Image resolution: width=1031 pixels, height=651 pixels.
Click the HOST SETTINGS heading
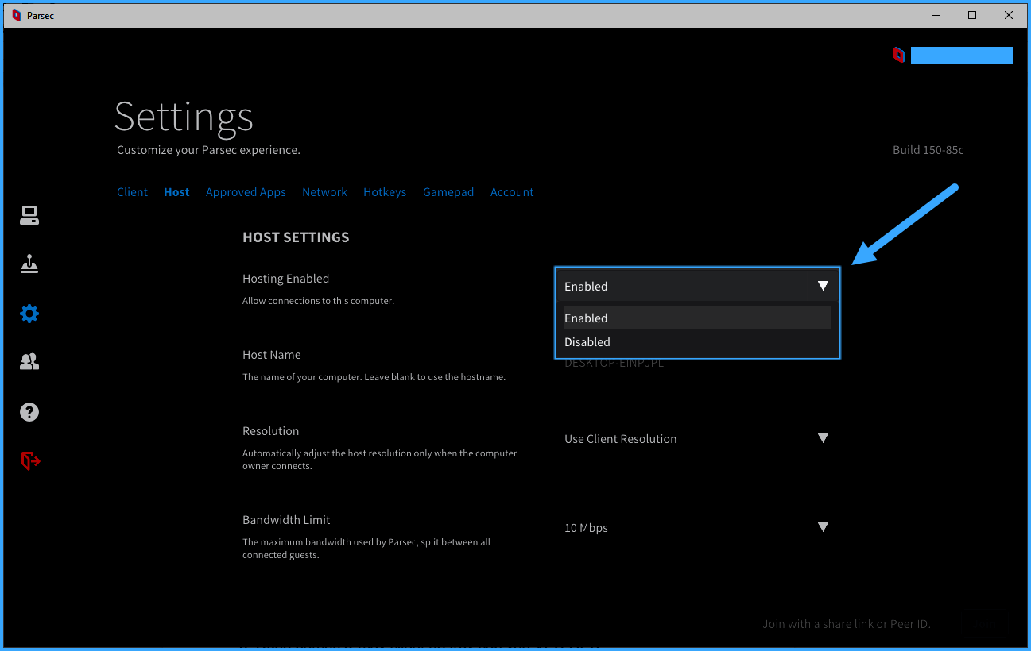[x=296, y=237]
